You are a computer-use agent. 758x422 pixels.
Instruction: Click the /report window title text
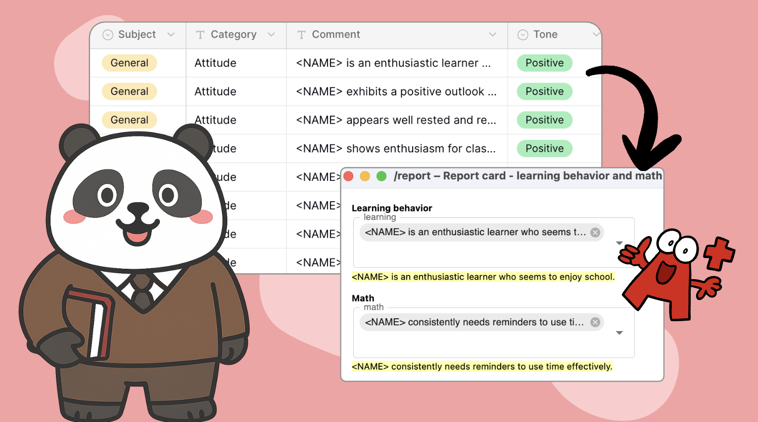(x=527, y=176)
